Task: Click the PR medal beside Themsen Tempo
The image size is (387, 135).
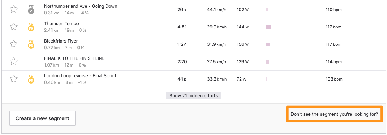Action: (x=31, y=27)
